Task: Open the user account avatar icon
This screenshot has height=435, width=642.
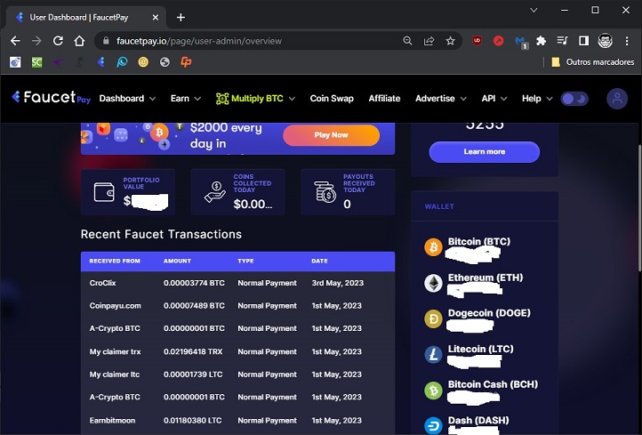Action: (617, 99)
